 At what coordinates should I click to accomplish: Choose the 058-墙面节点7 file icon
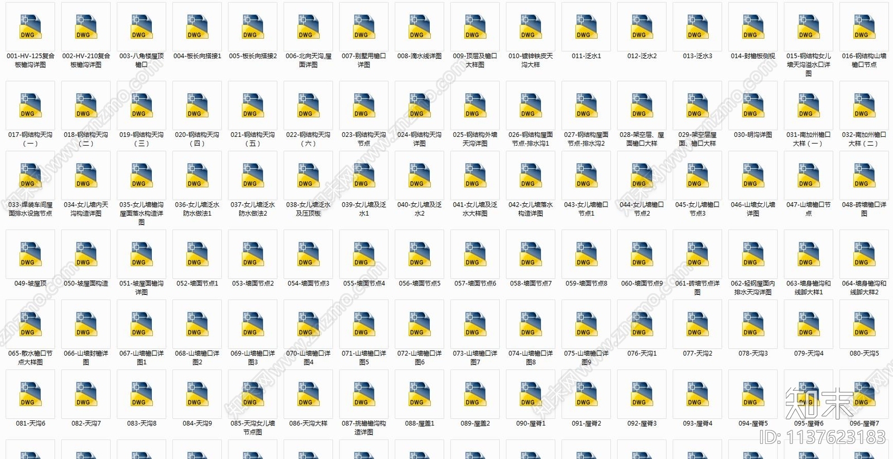point(531,254)
